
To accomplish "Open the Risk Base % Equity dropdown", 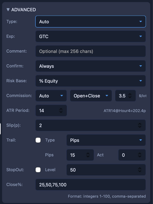I will [91, 81].
